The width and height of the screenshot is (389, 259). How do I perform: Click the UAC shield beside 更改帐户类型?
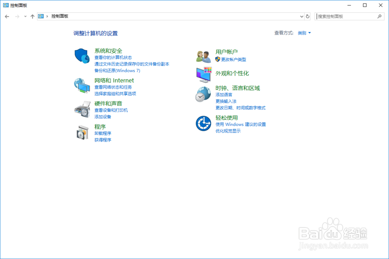pos(217,59)
